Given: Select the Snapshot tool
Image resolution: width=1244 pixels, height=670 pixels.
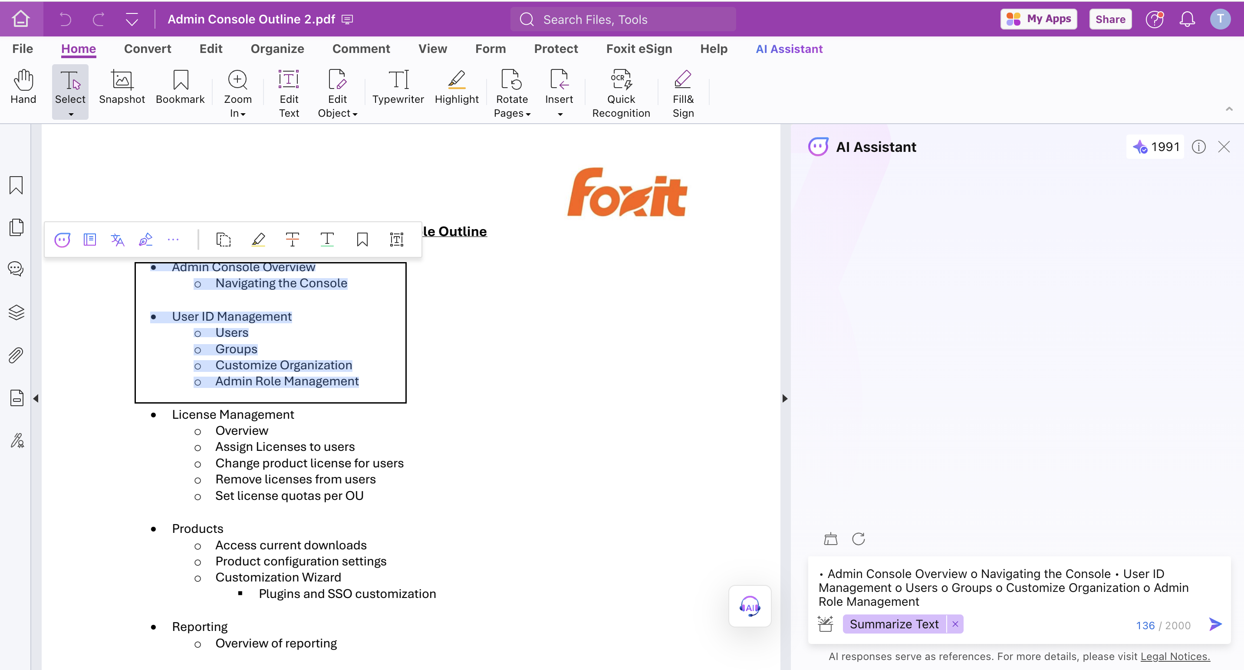Looking at the screenshot, I should click(x=122, y=87).
